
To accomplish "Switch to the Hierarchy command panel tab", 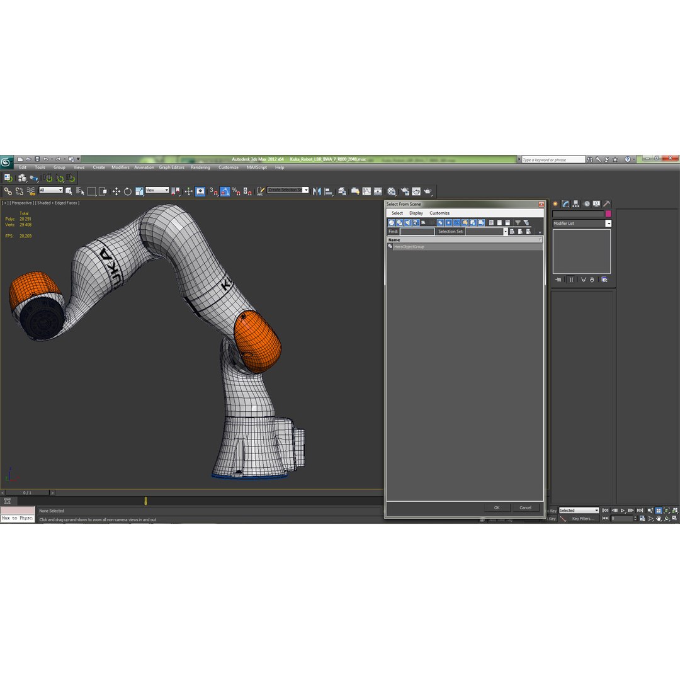I will click(x=576, y=204).
